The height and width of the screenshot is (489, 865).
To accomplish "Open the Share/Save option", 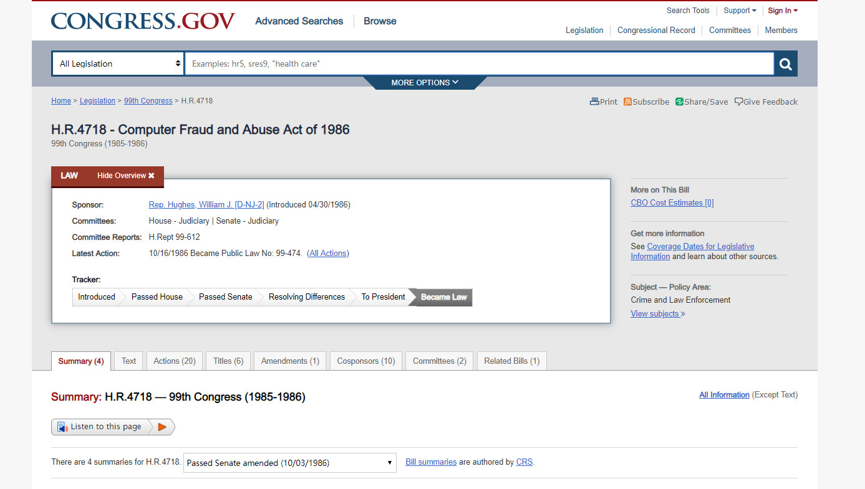I will pyautogui.click(x=702, y=102).
